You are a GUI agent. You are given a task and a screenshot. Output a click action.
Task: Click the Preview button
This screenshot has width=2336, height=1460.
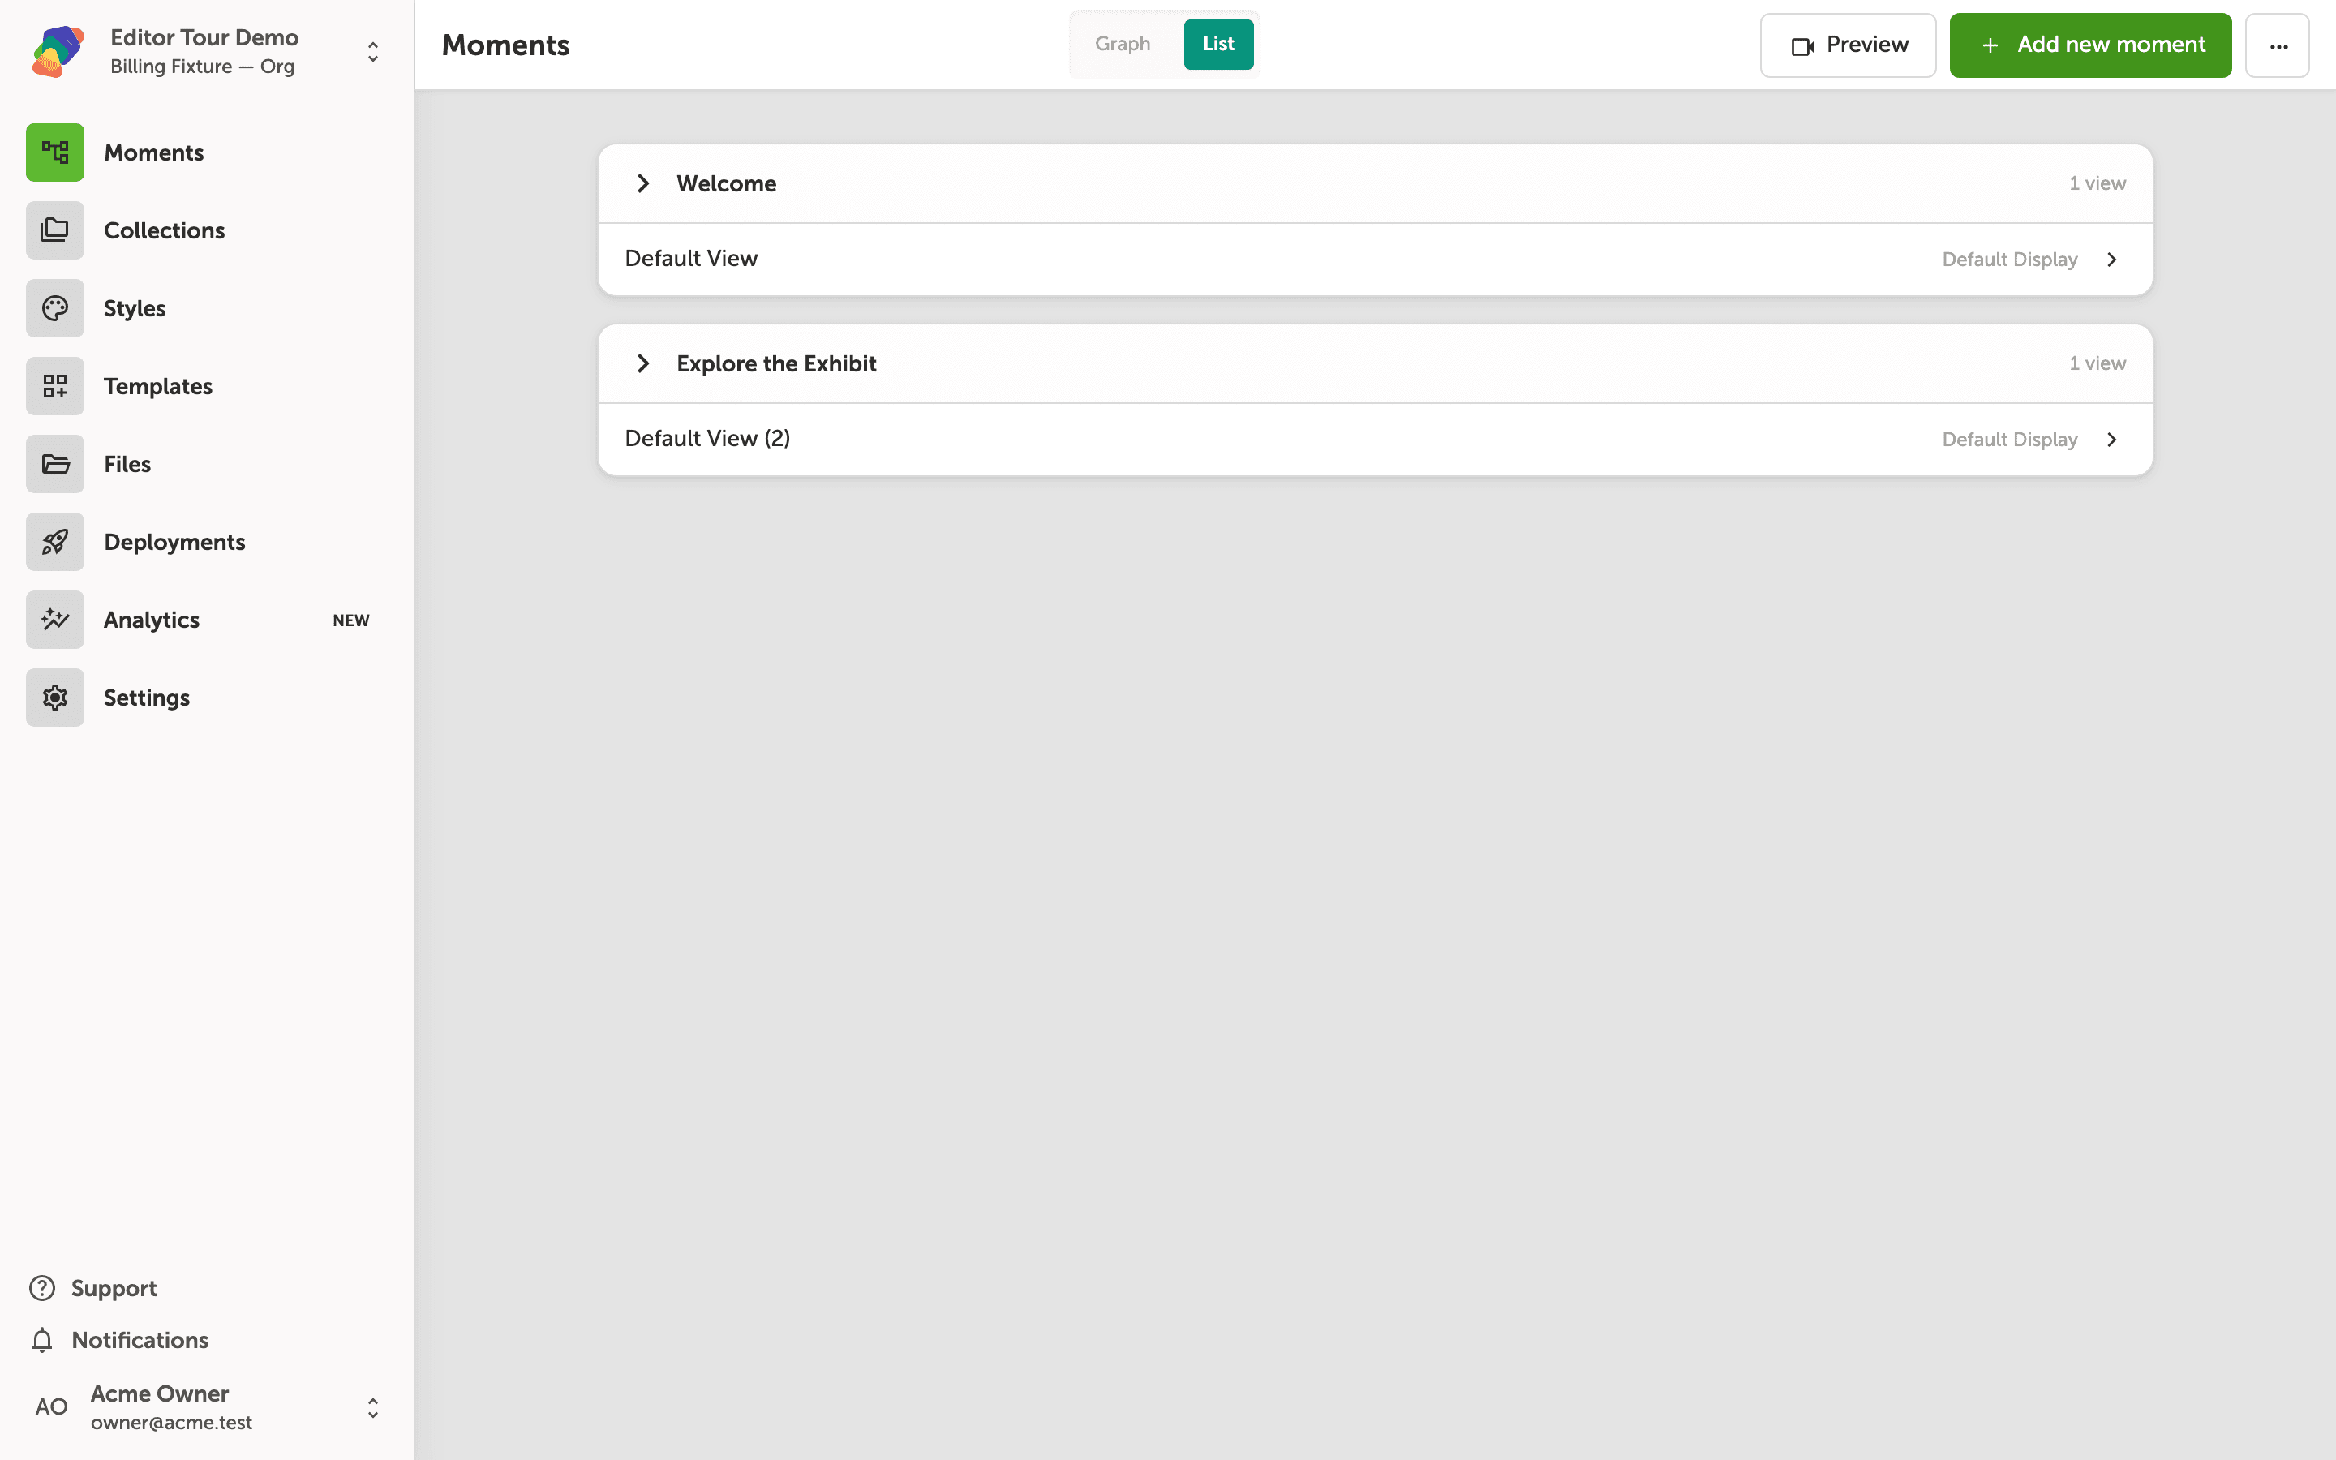pos(1848,45)
